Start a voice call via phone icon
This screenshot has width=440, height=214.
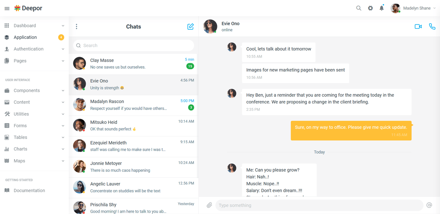(432, 27)
